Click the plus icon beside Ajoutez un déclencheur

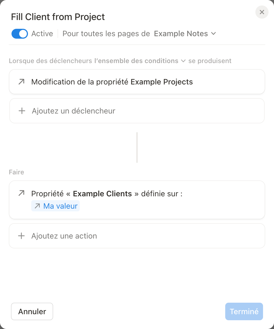pos(22,111)
